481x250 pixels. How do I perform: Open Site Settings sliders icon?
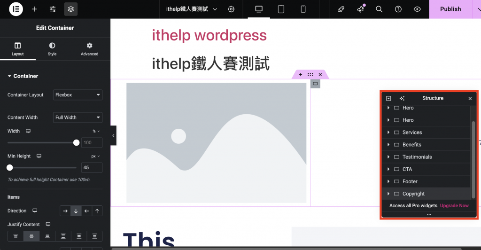pos(53,9)
